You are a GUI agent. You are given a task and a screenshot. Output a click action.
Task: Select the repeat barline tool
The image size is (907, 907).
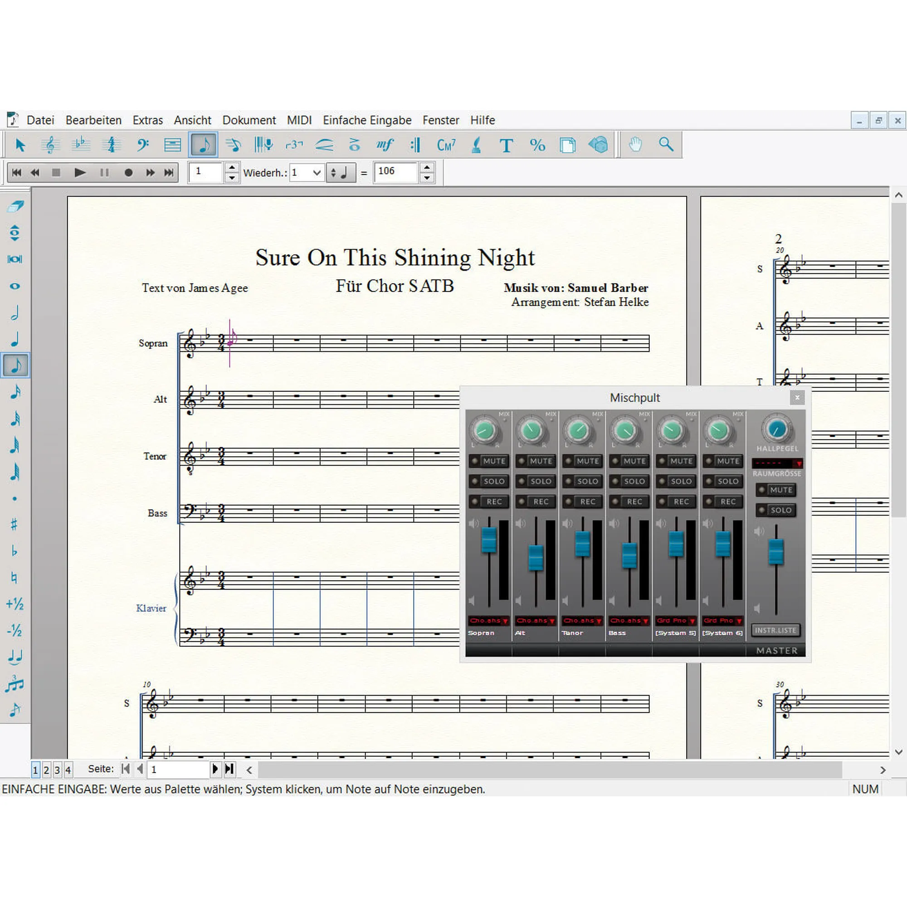(x=415, y=145)
